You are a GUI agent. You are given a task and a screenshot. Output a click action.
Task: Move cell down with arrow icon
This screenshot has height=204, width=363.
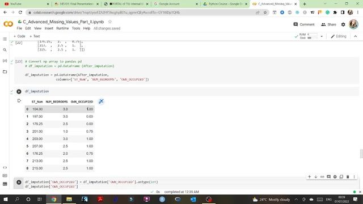[x=316, y=177]
